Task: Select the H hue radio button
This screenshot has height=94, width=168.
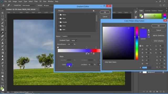Action: click(x=140, y=46)
